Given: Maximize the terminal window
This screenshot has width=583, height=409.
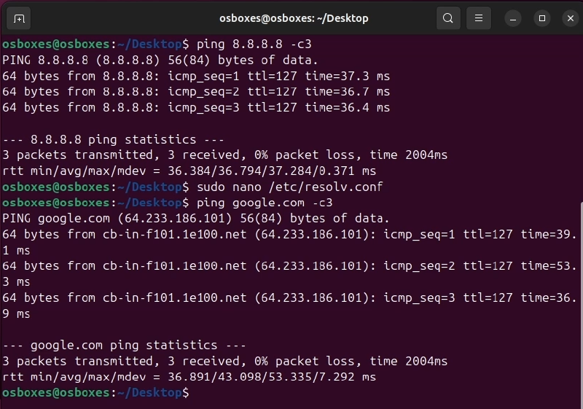Looking at the screenshot, I should coord(541,18).
